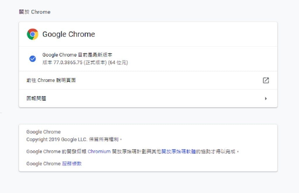
Task: Open the 開放原始碼軟體 link
Action: pyautogui.click(x=178, y=152)
